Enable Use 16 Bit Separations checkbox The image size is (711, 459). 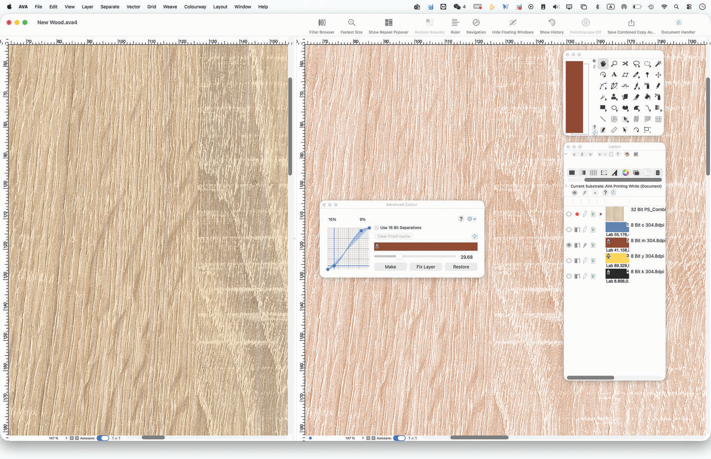tap(376, 227)
